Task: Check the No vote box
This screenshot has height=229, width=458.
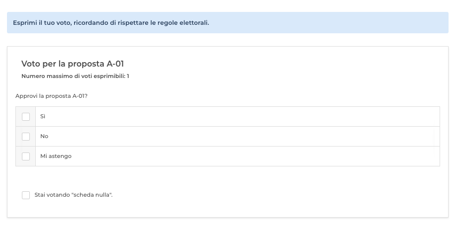Action: [26, 137]
